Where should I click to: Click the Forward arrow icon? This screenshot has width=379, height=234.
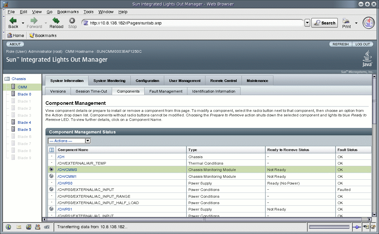(x=34, y=21)
